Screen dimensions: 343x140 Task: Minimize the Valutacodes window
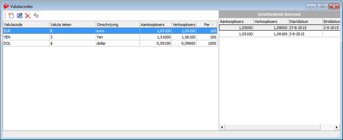coord(311,7)
